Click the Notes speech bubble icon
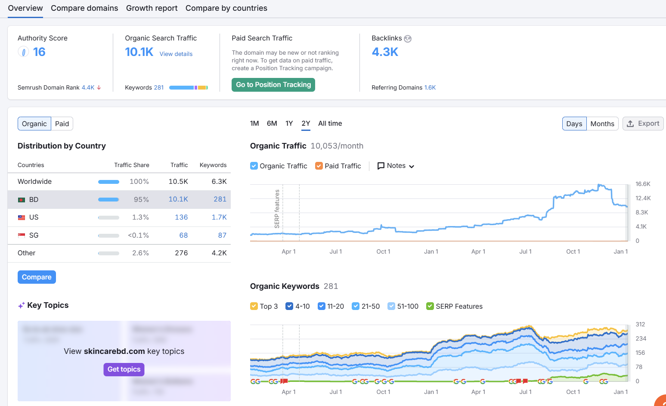The height and width of the screenshot is (406, 666). point(381,166)
